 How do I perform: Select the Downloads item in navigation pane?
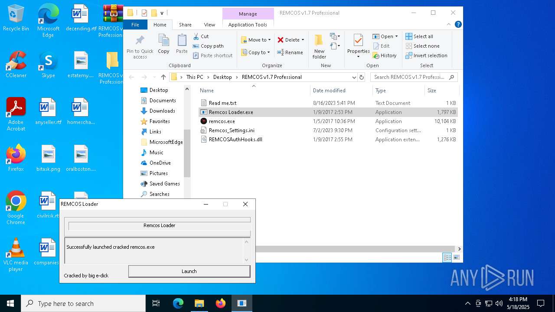pyautogui.click(x=162, y=111)
